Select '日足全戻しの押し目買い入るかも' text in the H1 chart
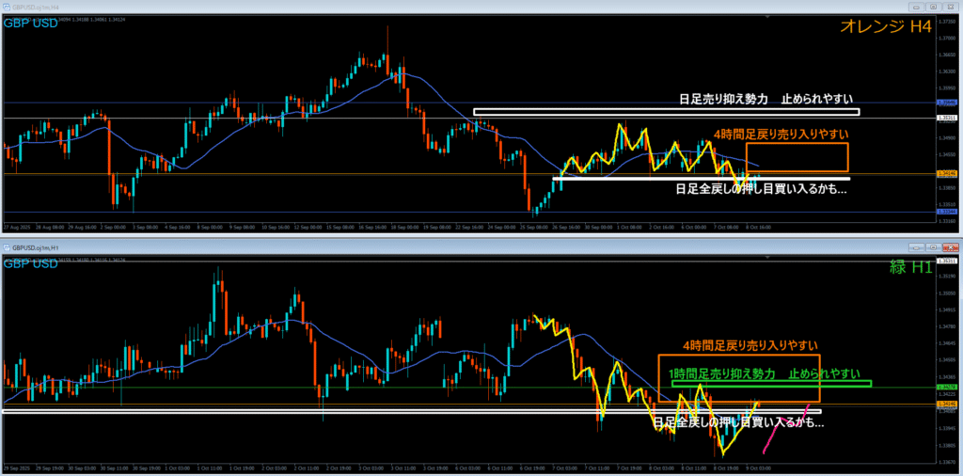The image size is (963, 476). (737, 422)
